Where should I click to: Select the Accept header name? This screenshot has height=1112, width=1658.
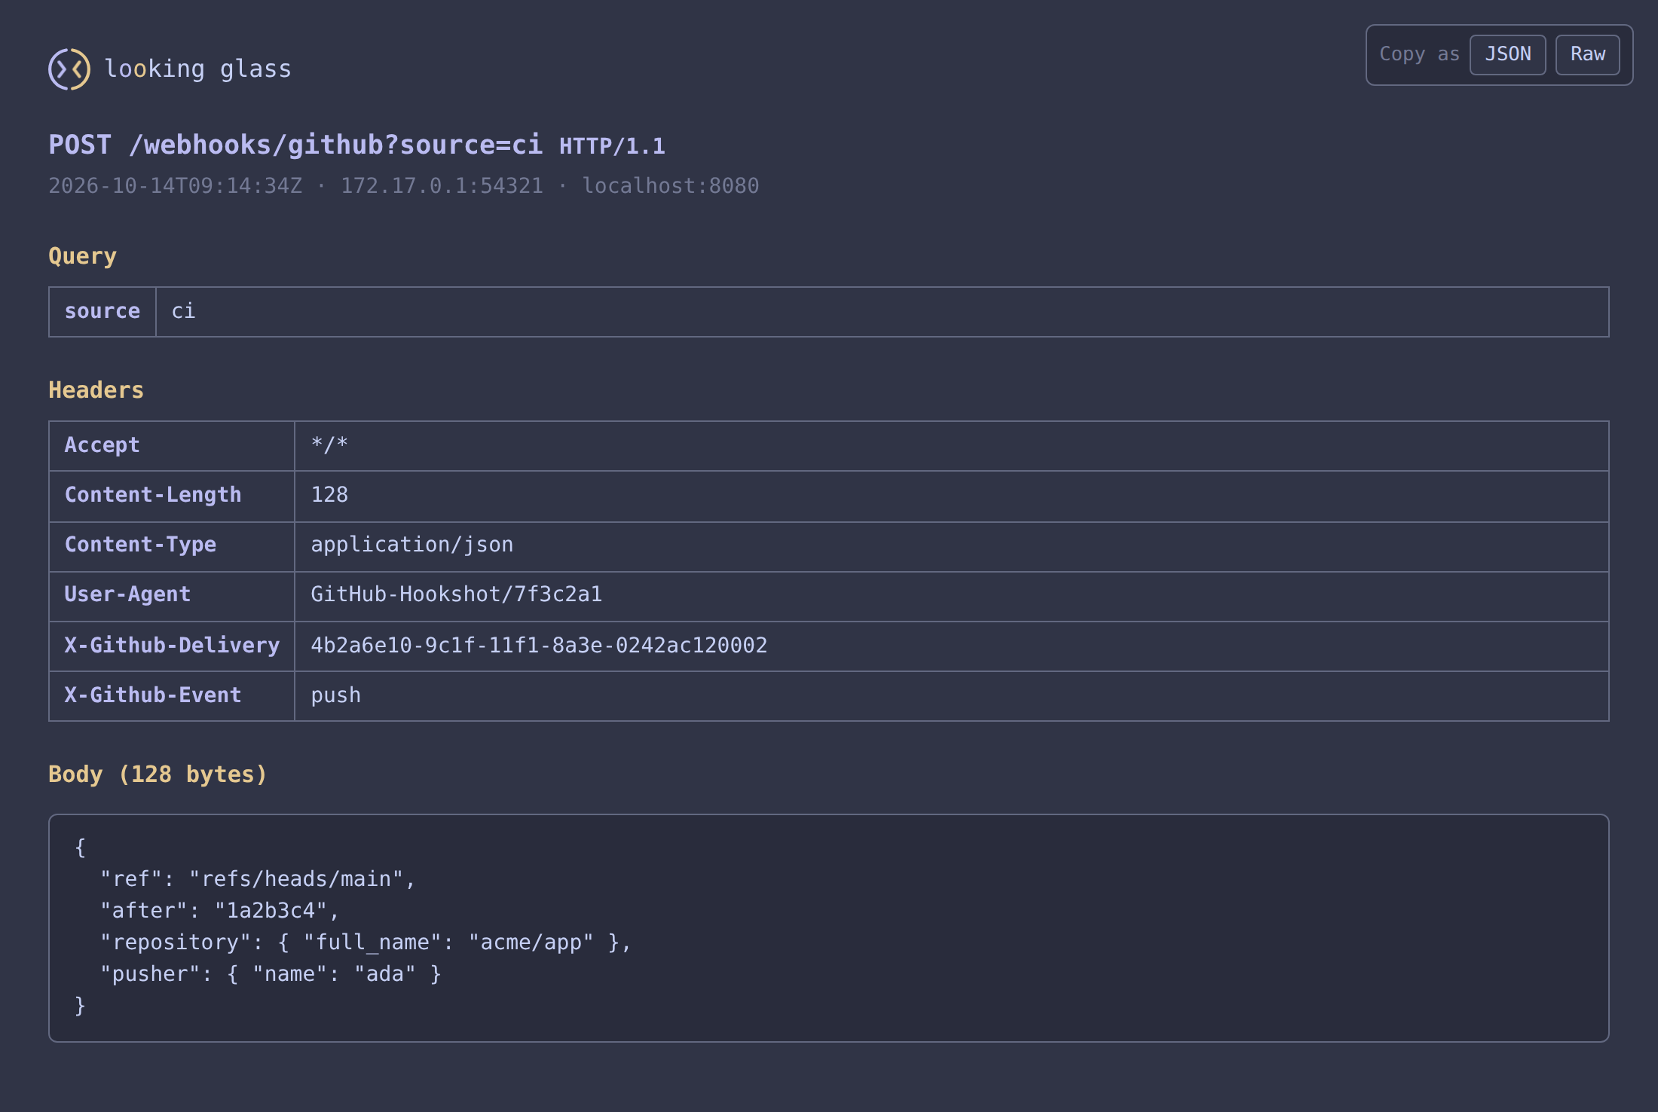point(172,446)
